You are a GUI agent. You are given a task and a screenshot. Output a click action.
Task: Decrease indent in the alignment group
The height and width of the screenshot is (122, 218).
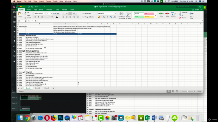pyautogui.click(x=74, y=17)
